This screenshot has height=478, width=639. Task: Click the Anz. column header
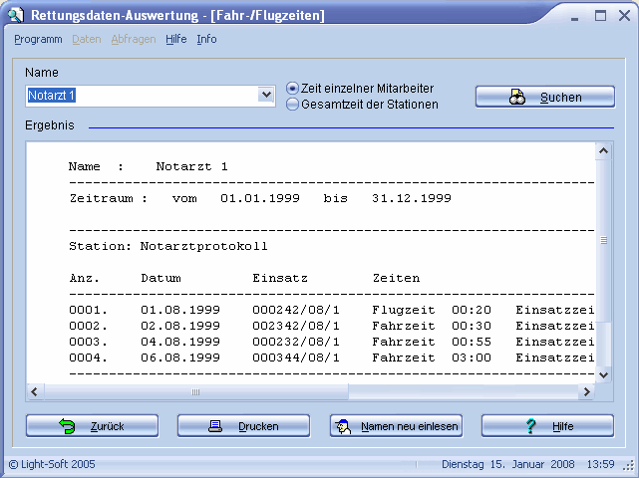click(x=85, y=278)
